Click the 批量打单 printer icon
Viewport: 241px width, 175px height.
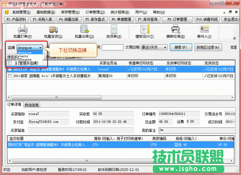pyautogui.click(x=22, y=29)
